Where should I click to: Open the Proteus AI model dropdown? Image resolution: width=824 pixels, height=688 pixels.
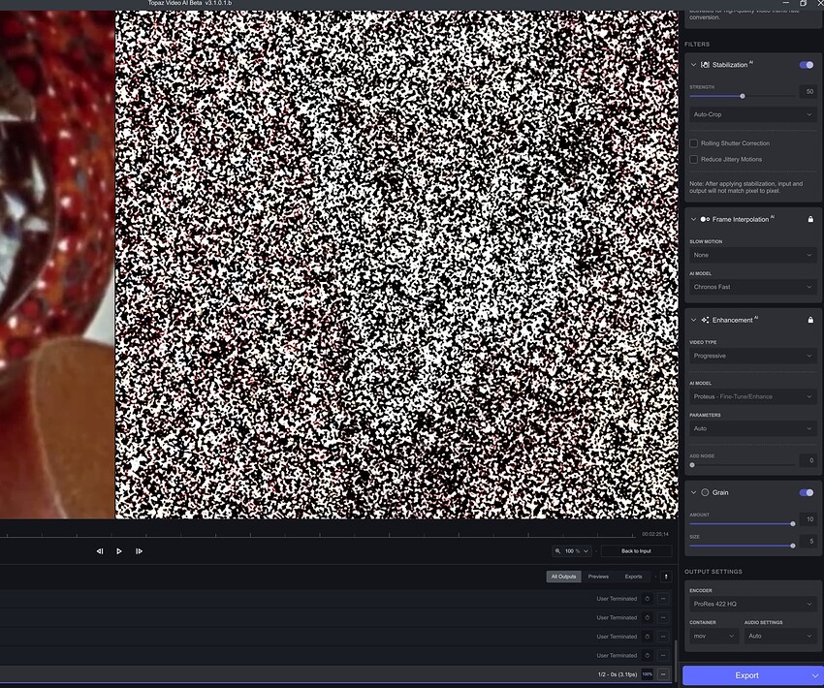click(752, 397)
